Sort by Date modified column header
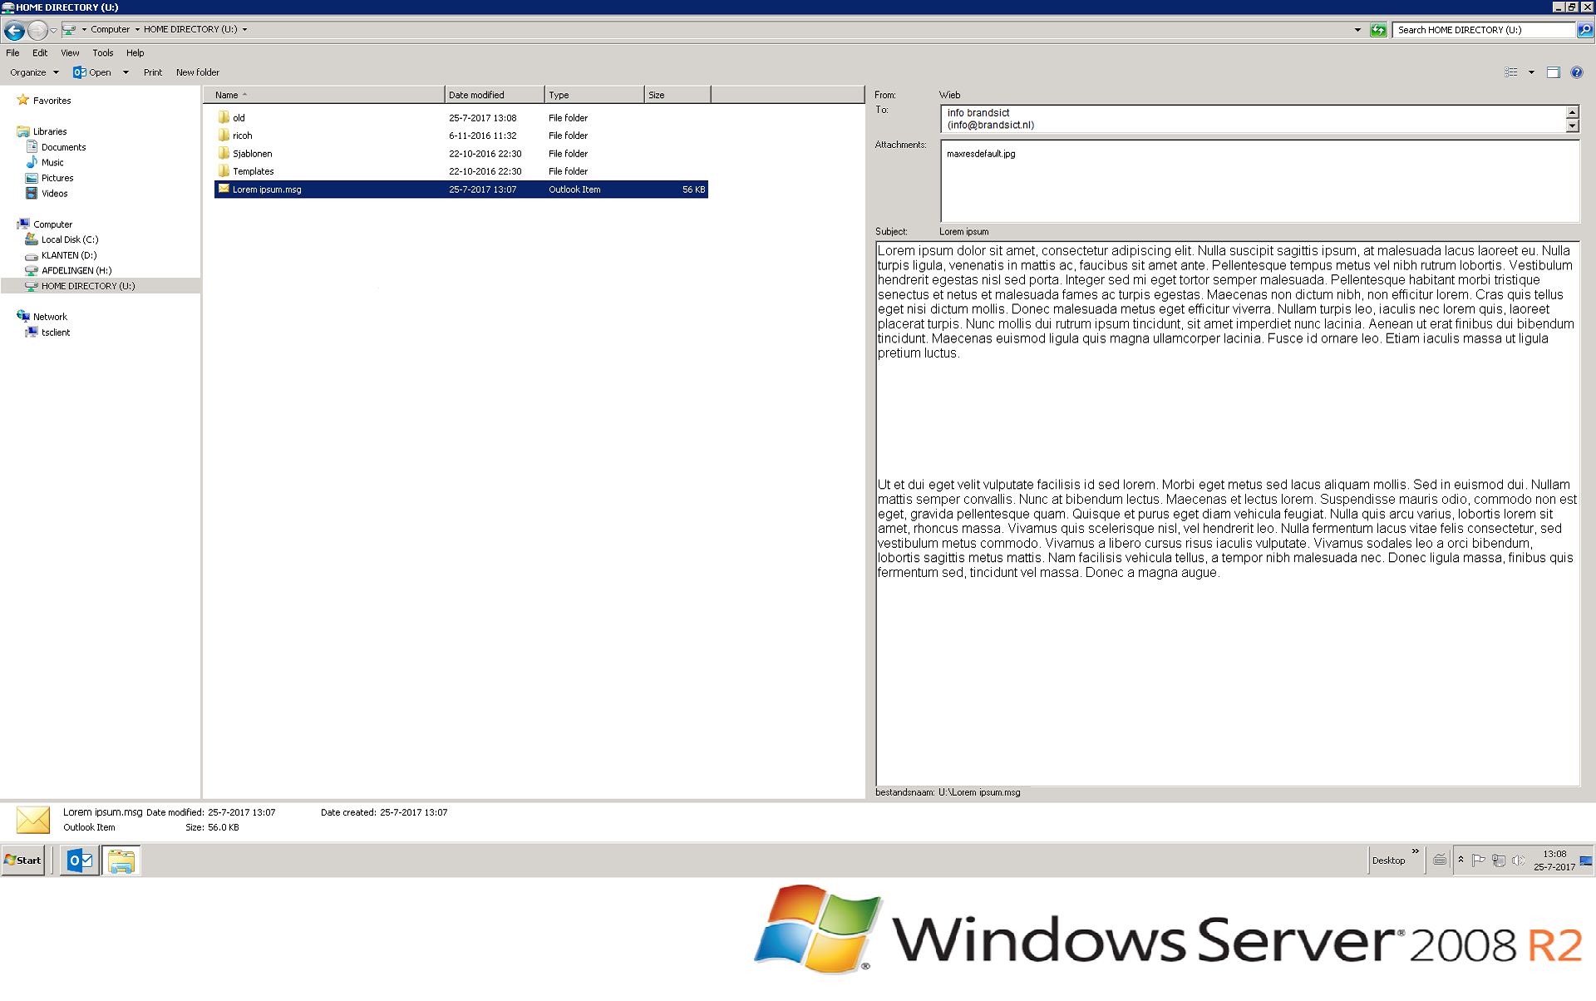The height and width of the screenshot is (1001, 1596). (495, 95)
